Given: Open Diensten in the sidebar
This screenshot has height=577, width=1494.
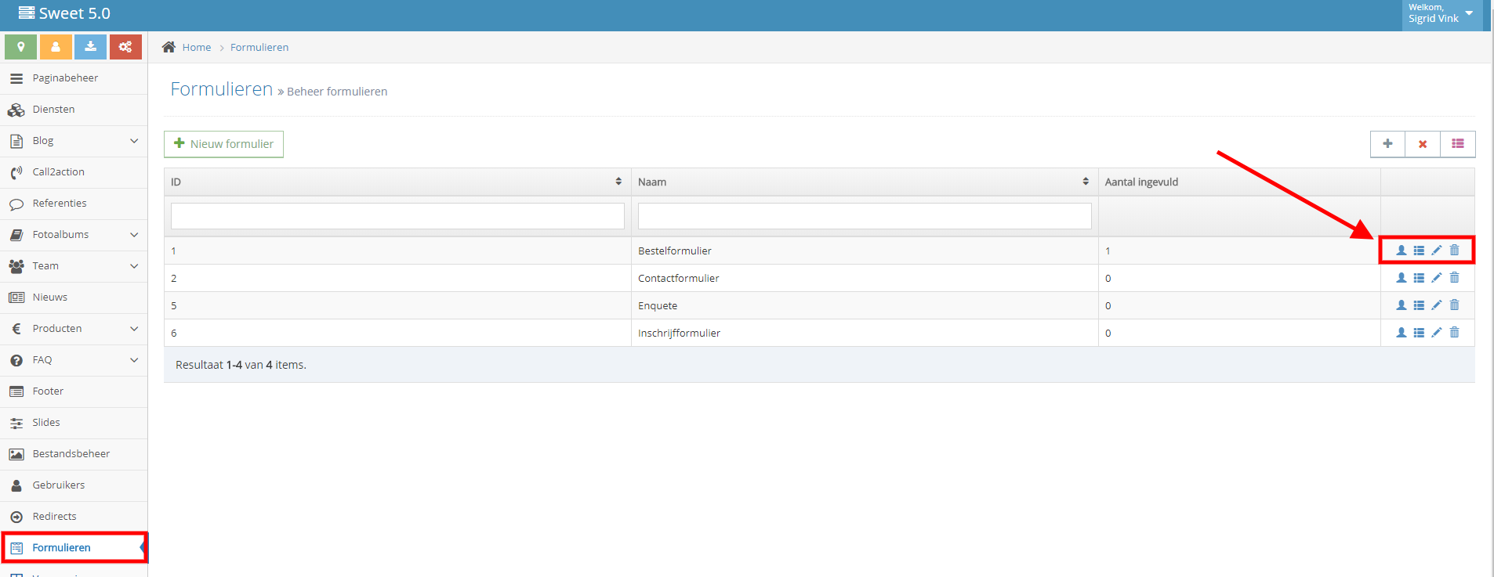Looking at the screenshot, I should pos(74,110).
